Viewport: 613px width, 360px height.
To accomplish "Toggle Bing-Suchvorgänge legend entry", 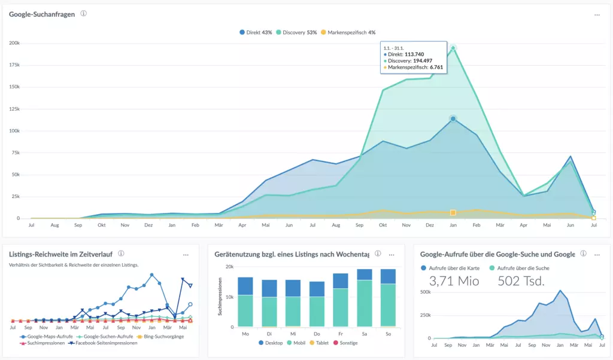I will click(x=162, y=337).
